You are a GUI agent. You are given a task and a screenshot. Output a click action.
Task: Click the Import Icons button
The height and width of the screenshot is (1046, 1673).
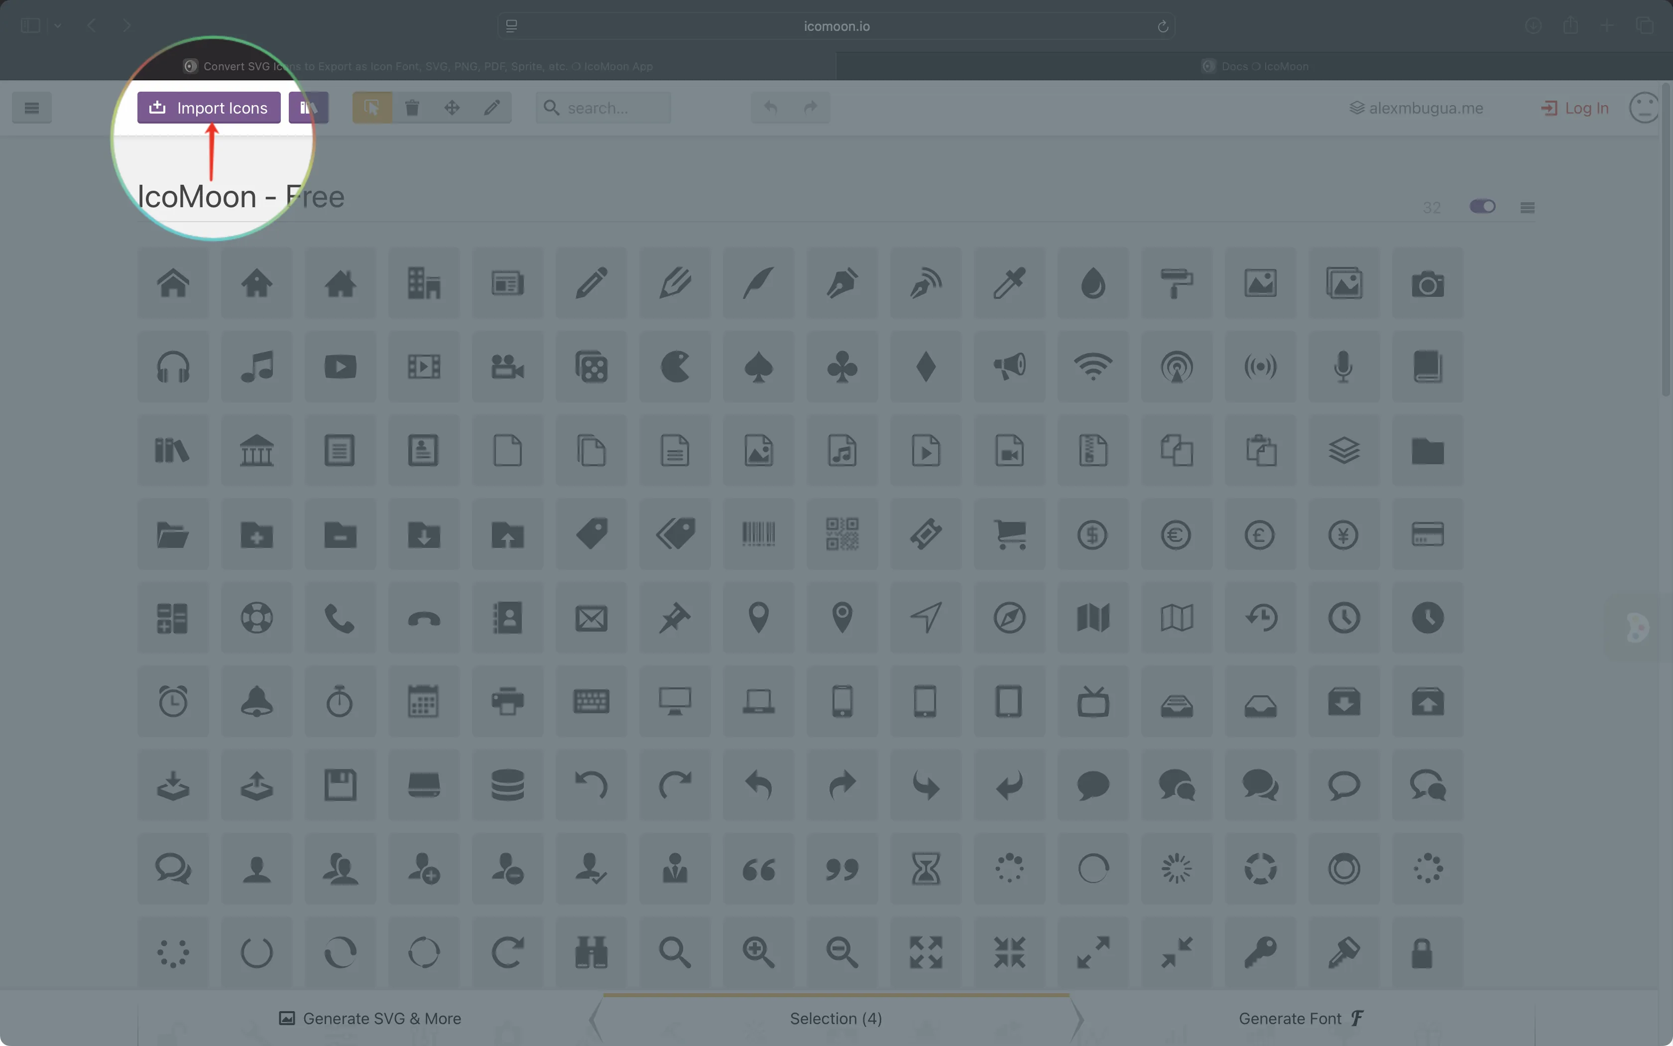[209, 107]
